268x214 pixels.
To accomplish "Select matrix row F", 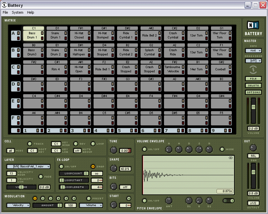I will [x=16, y=120].
